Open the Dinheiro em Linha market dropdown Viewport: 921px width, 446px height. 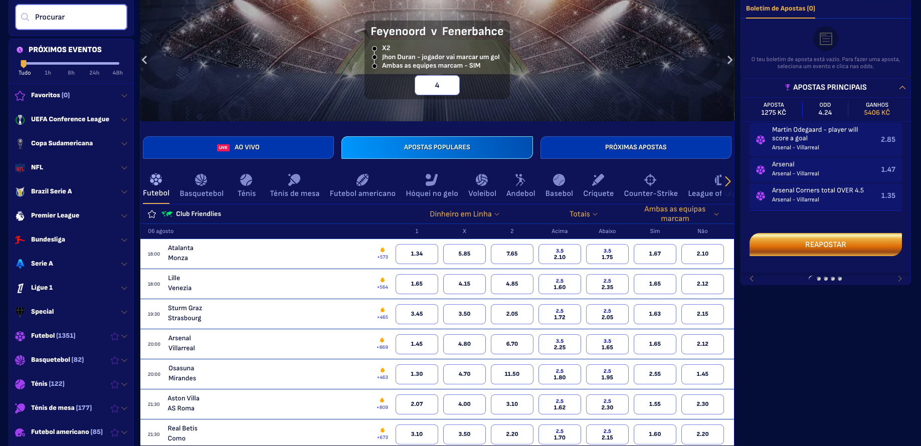coord(464,213)
